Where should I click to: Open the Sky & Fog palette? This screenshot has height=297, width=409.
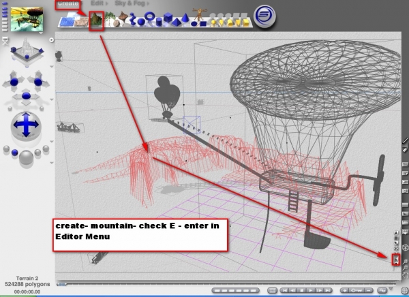tap(130, 3)
